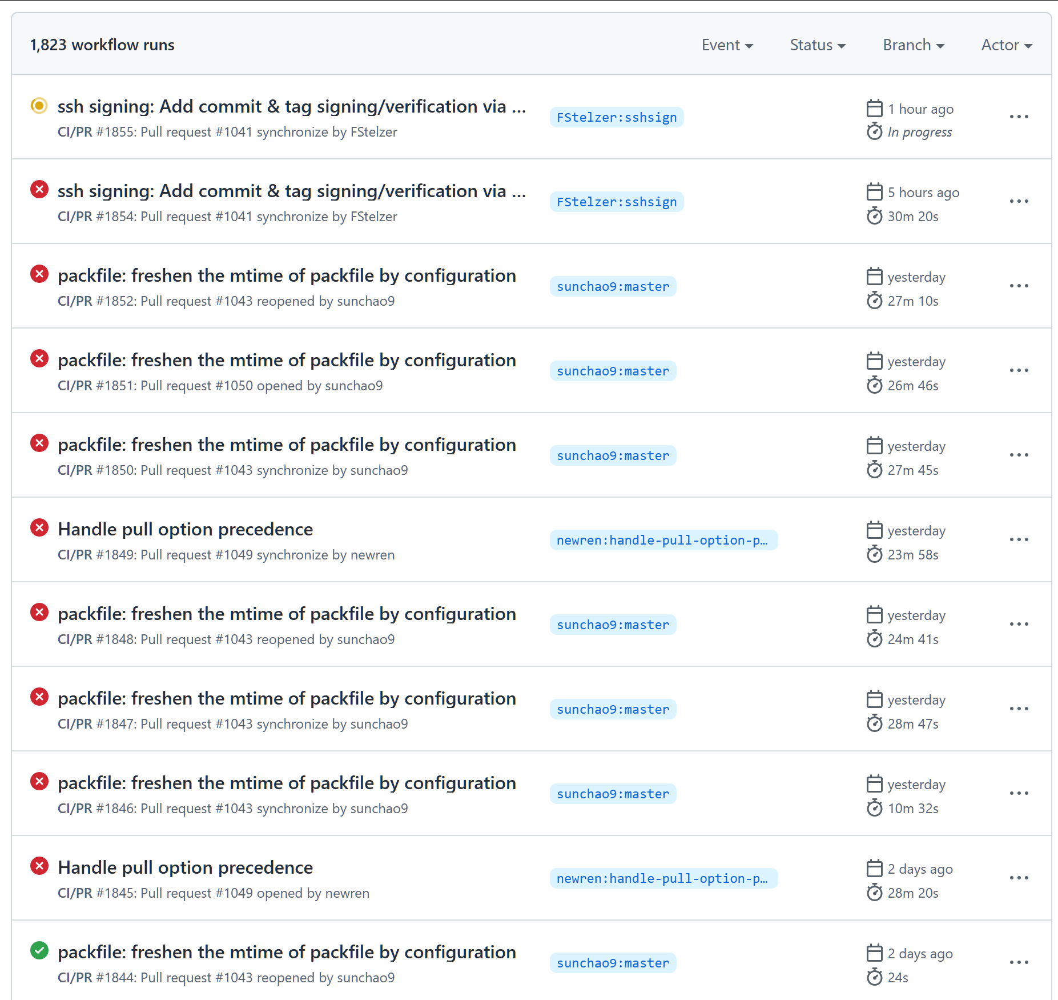Click the failed status icon for run #1851
Screen dimensions: 1058x1000
[39, 359]
